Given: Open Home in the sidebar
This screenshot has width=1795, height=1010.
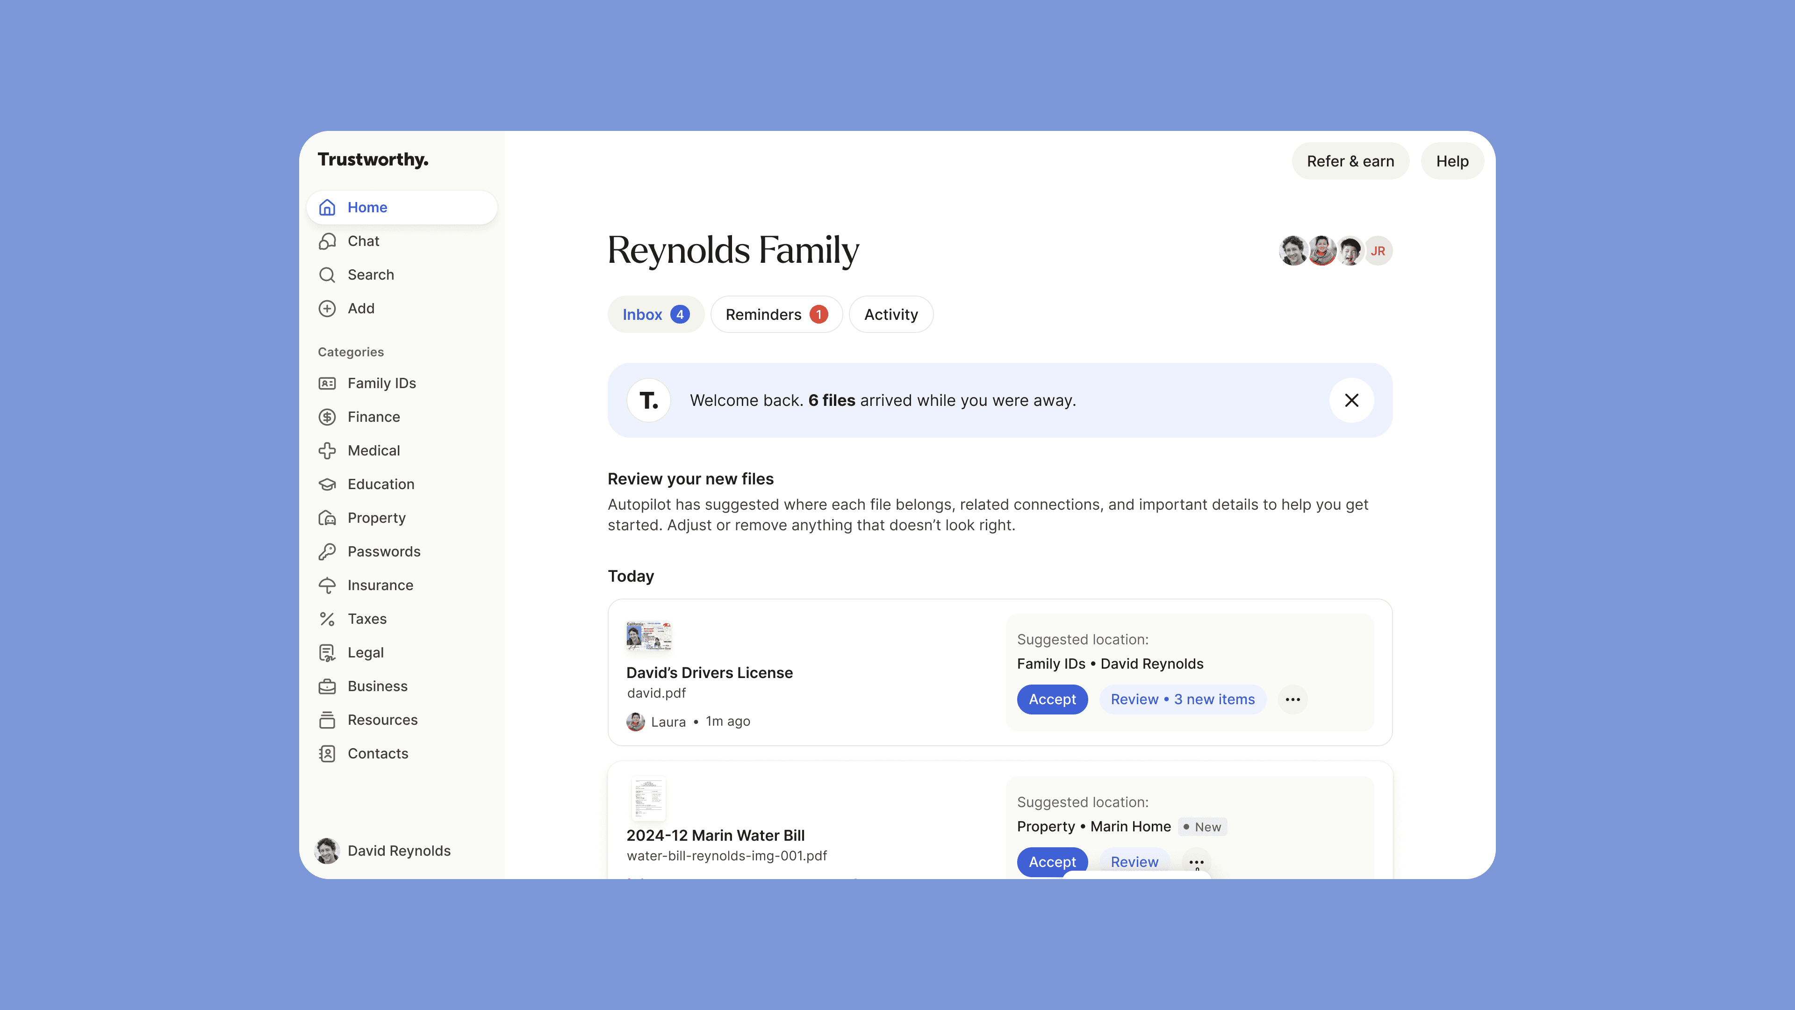Looking at the screenshot, I should (402, 208).
